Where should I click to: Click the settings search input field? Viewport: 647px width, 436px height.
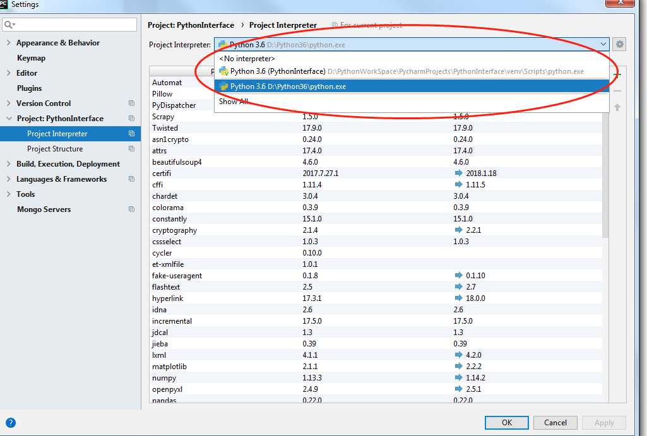tap(69, 25)
